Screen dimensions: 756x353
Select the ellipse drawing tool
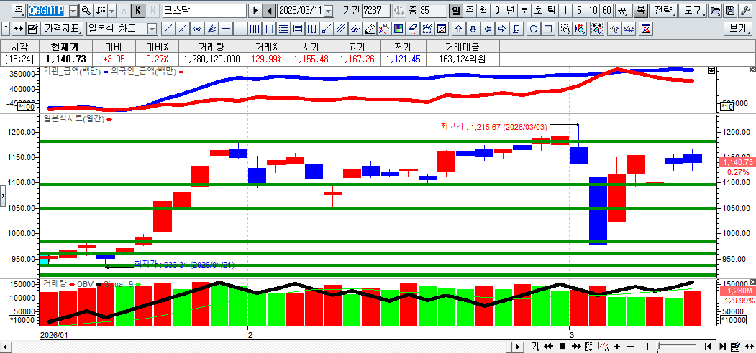pos(534,29)
